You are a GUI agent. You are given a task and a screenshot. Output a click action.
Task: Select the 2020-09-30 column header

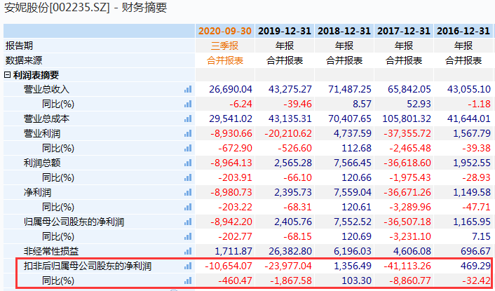coord(225,31)
